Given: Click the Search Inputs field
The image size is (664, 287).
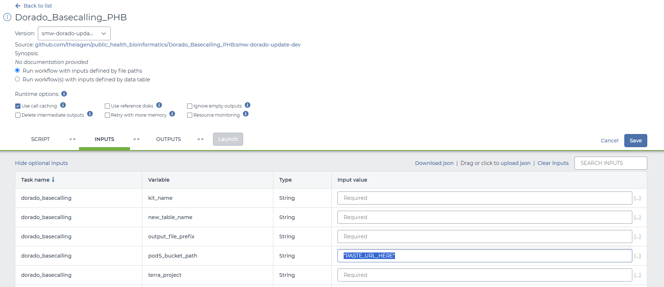Looking at the screenshot, I should click(x=610, y=163).
